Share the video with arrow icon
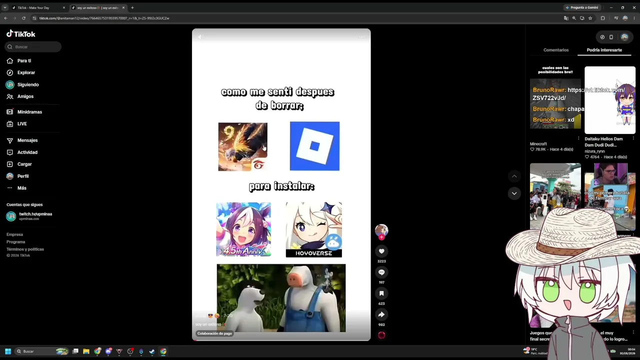The image size is (640, 360). point(381,314)
